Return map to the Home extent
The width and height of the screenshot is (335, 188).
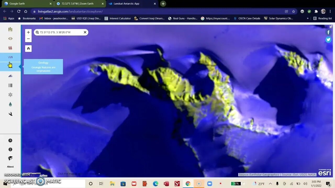(28, 49)
